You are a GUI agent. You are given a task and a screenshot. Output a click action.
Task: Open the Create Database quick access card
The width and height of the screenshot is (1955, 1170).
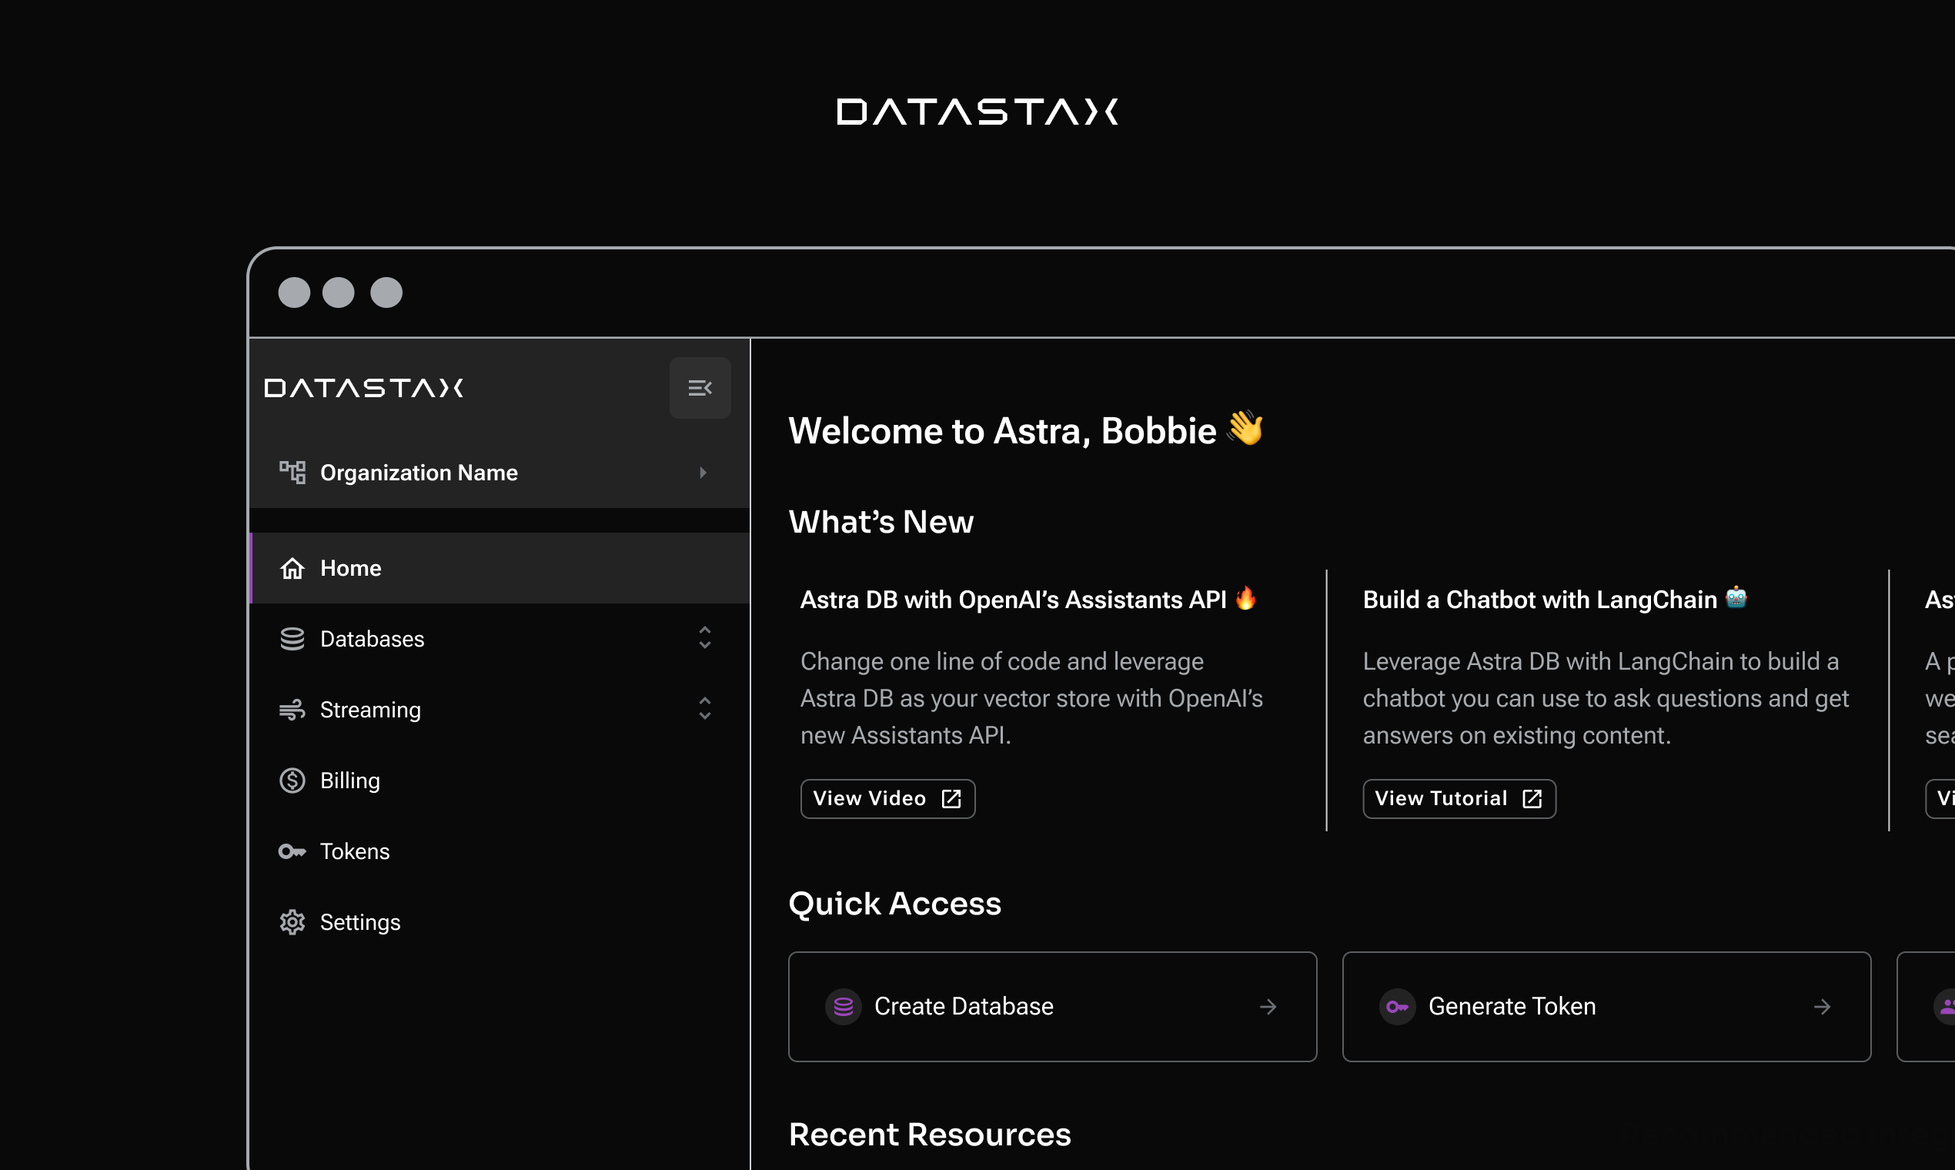1052,1007
